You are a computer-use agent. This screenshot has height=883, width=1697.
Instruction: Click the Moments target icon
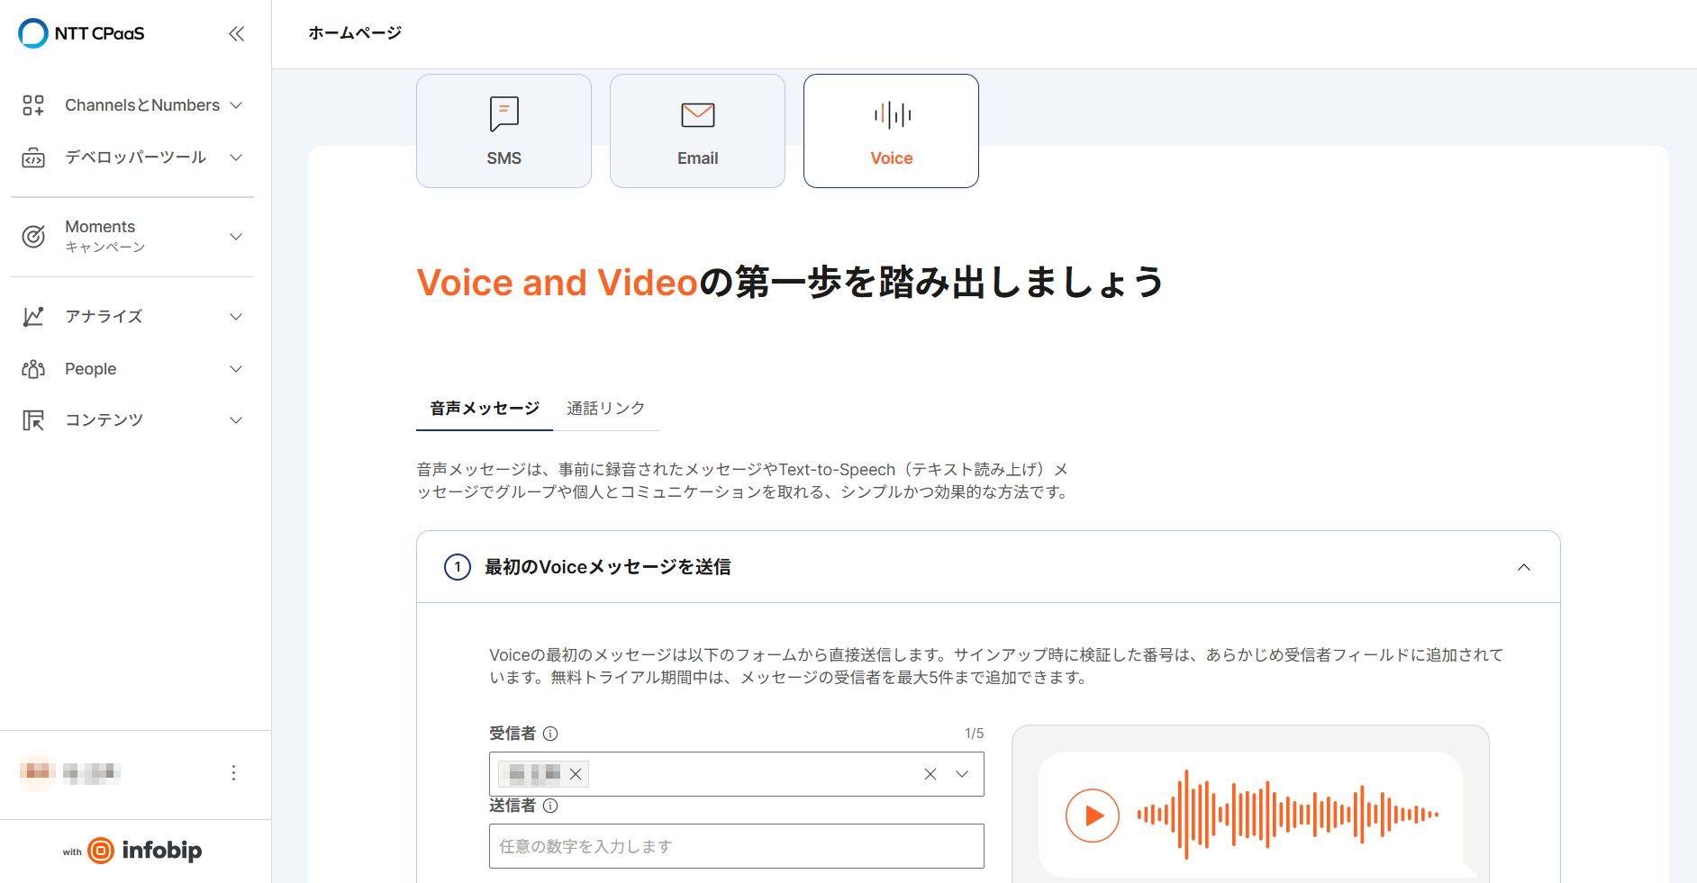coord(33,237)
